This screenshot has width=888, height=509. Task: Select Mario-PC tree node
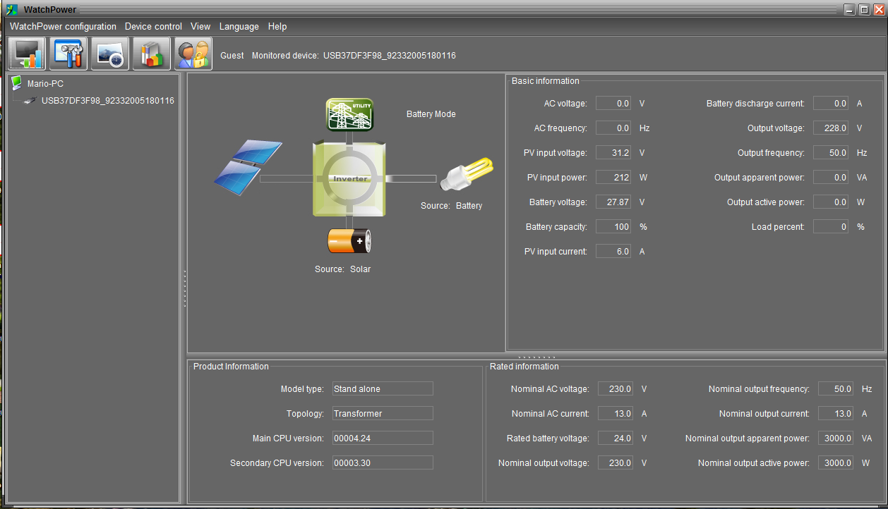coord(45,83)
